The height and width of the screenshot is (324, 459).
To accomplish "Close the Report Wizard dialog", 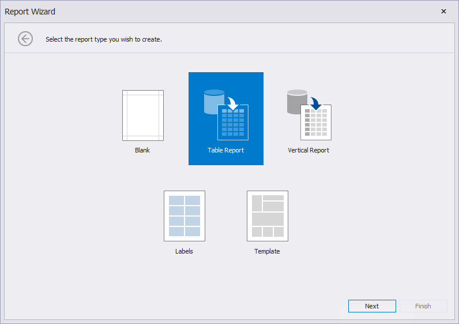I will click(x=443, y=12).
